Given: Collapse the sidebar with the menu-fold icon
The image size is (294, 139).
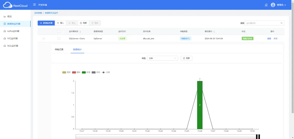Looking at the screenshot, I should click(34, 5).
